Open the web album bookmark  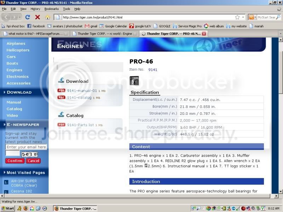pyautogui.click(x=214, y=26)
